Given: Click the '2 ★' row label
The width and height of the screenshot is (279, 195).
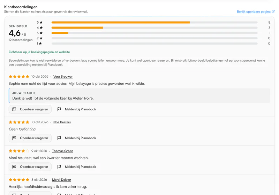Looking at the screenshot, I should point(40,38).
